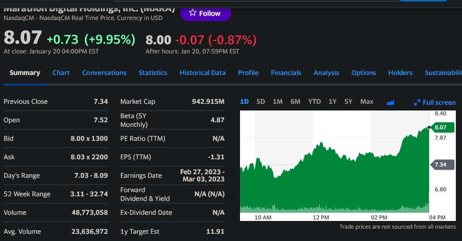This screenshot has height=241, width=462.
Task: Click the 8.07 price marker on chart
Action: pos(443,127)
